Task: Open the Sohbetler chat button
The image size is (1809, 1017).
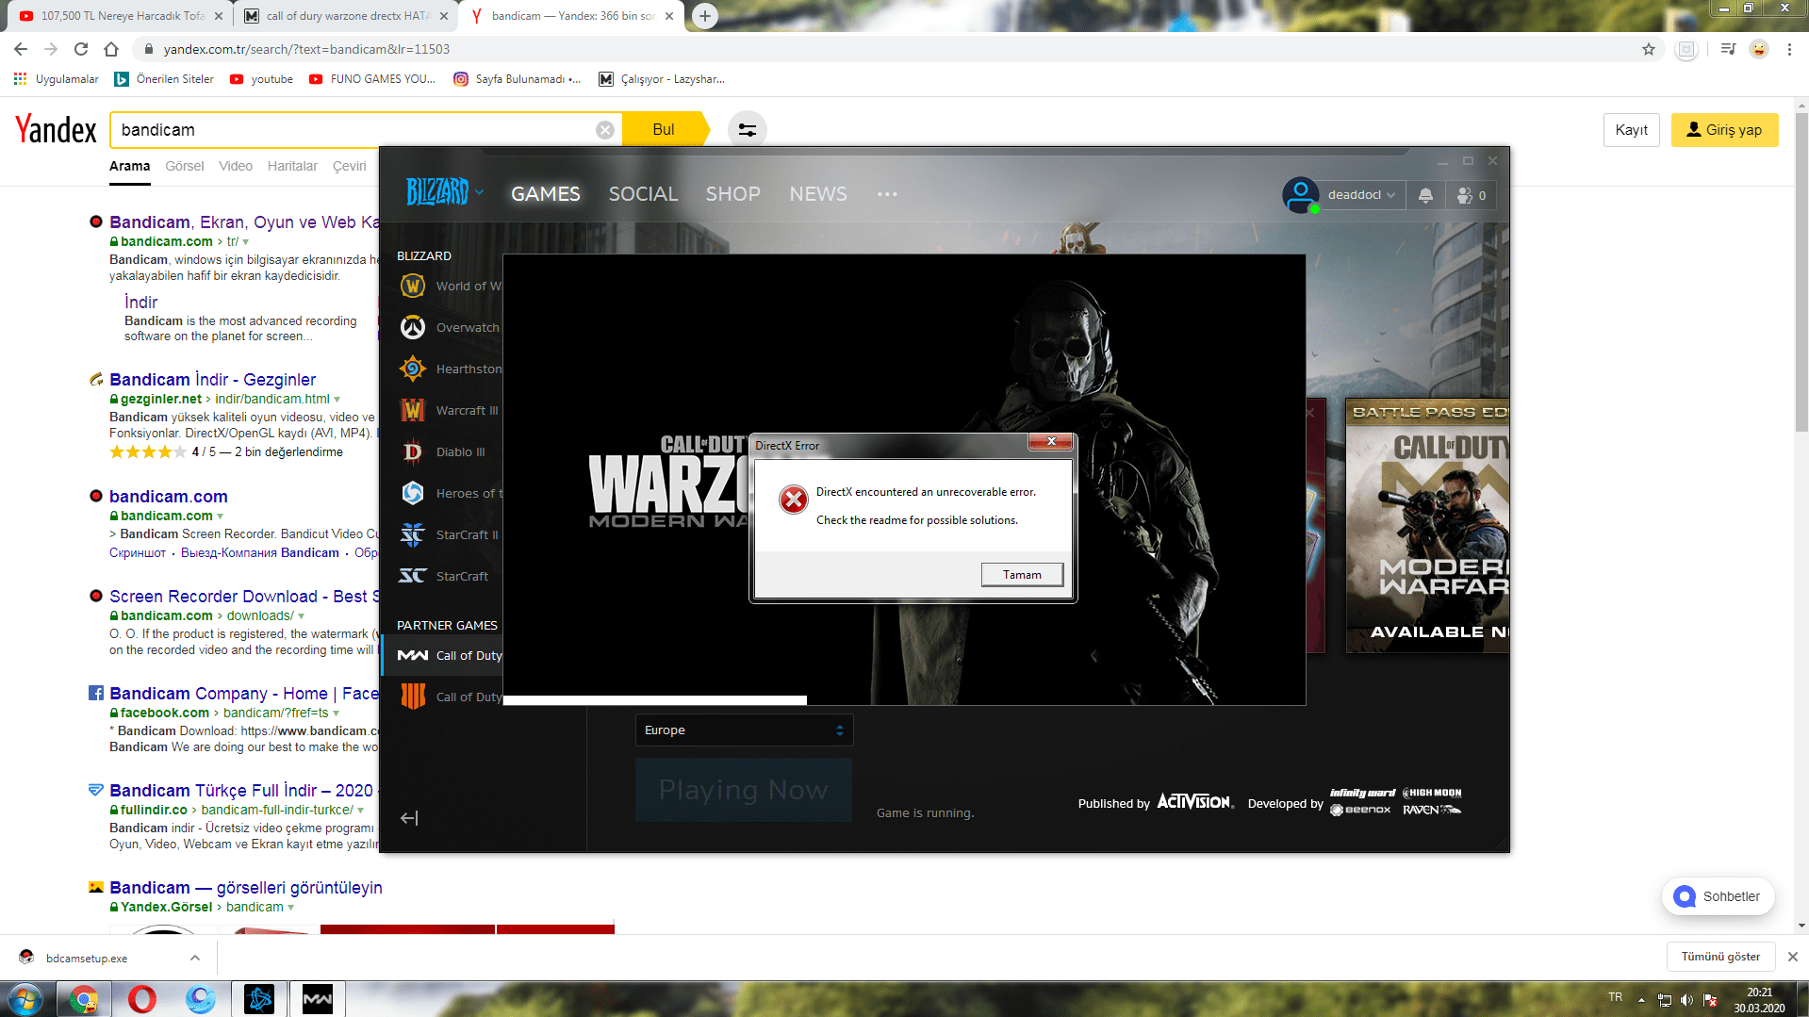Action: pos(1718,896)
